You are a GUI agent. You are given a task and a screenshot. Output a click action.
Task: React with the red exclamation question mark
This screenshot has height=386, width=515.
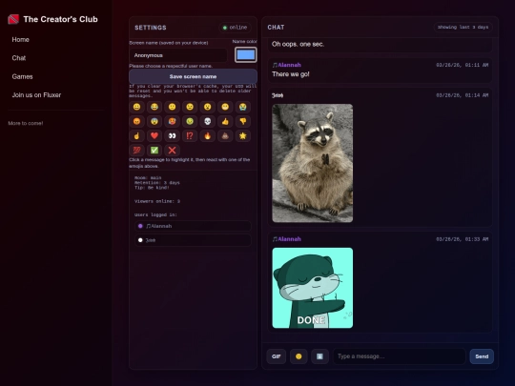tap(190, 136)
